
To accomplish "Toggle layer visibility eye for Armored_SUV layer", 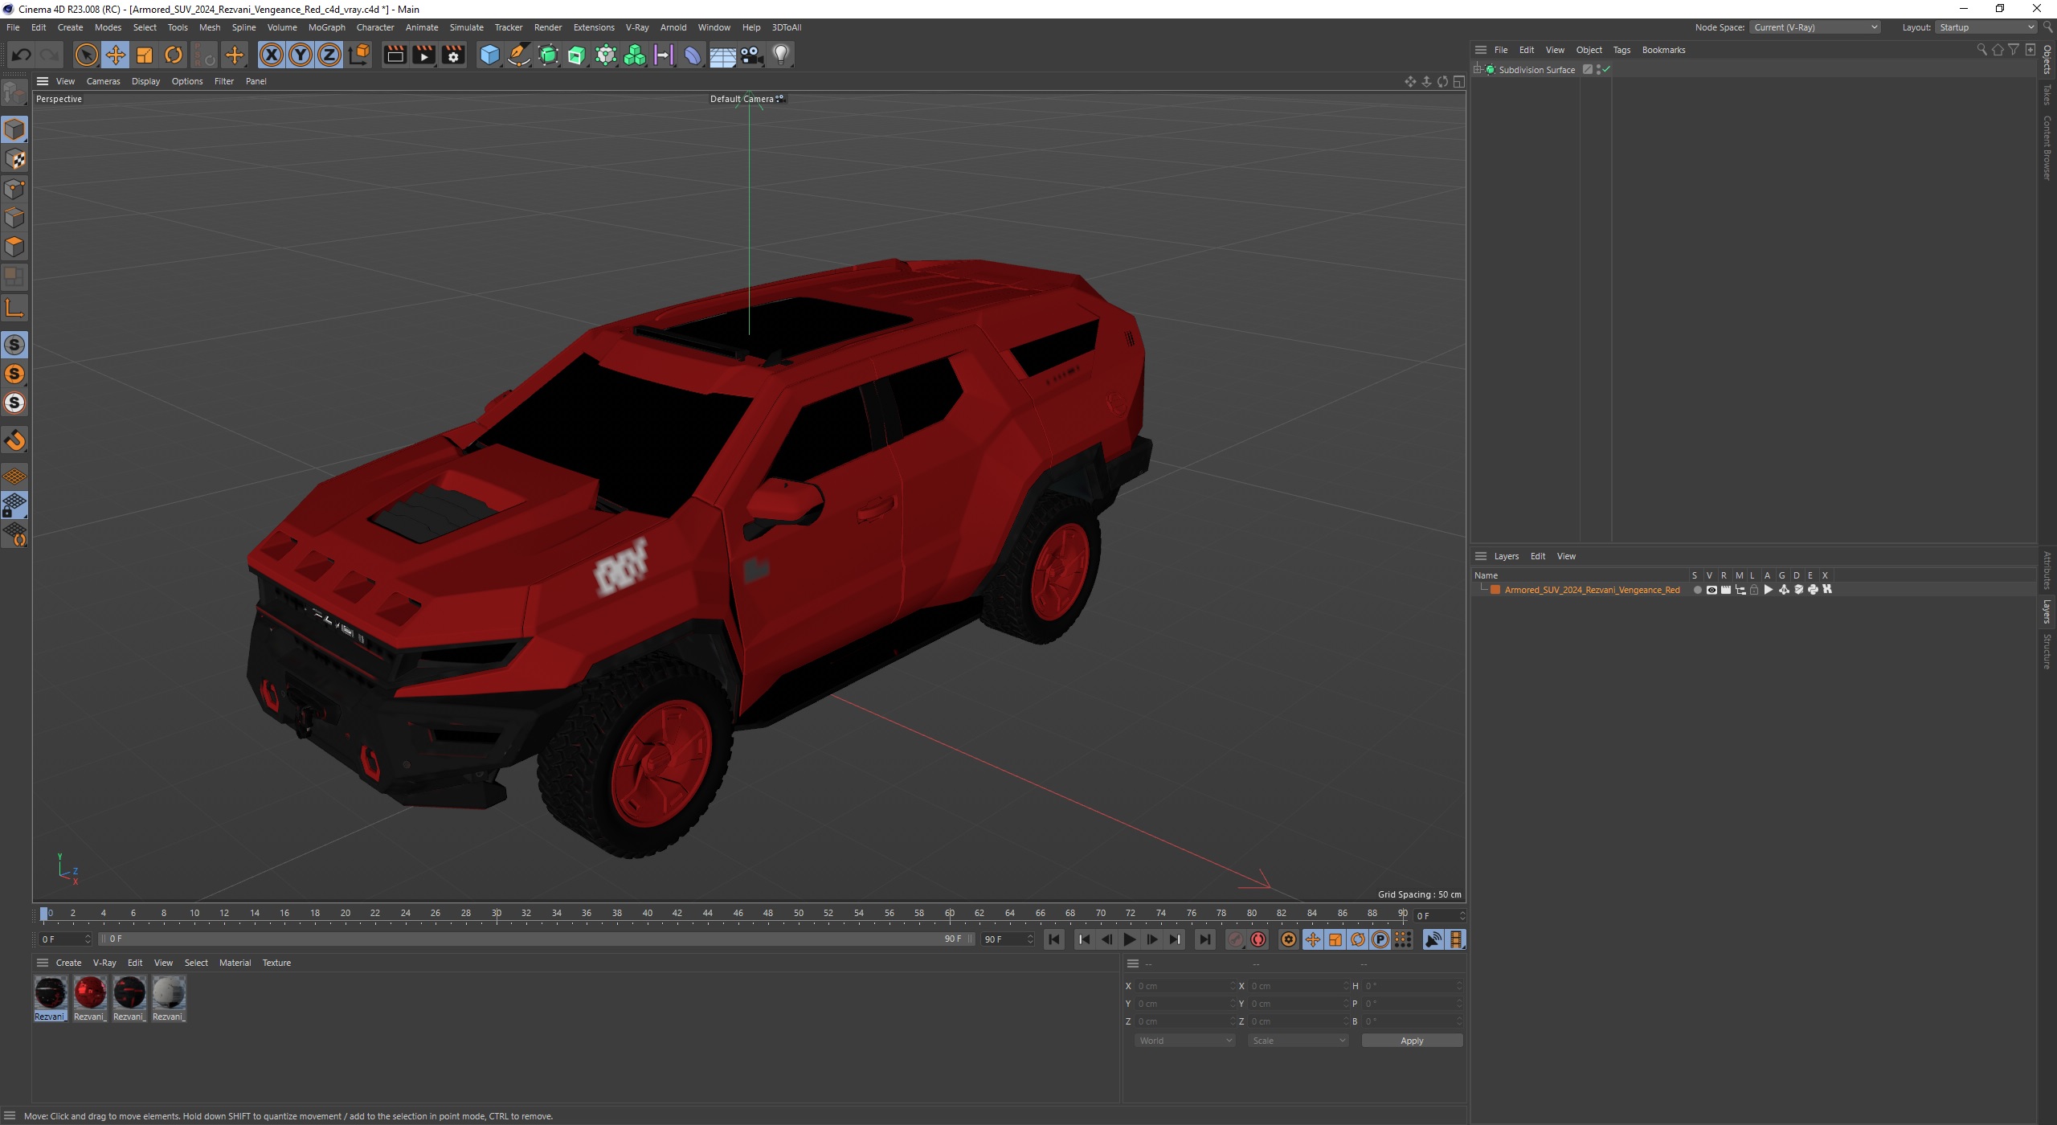I will coord(1711,590).
